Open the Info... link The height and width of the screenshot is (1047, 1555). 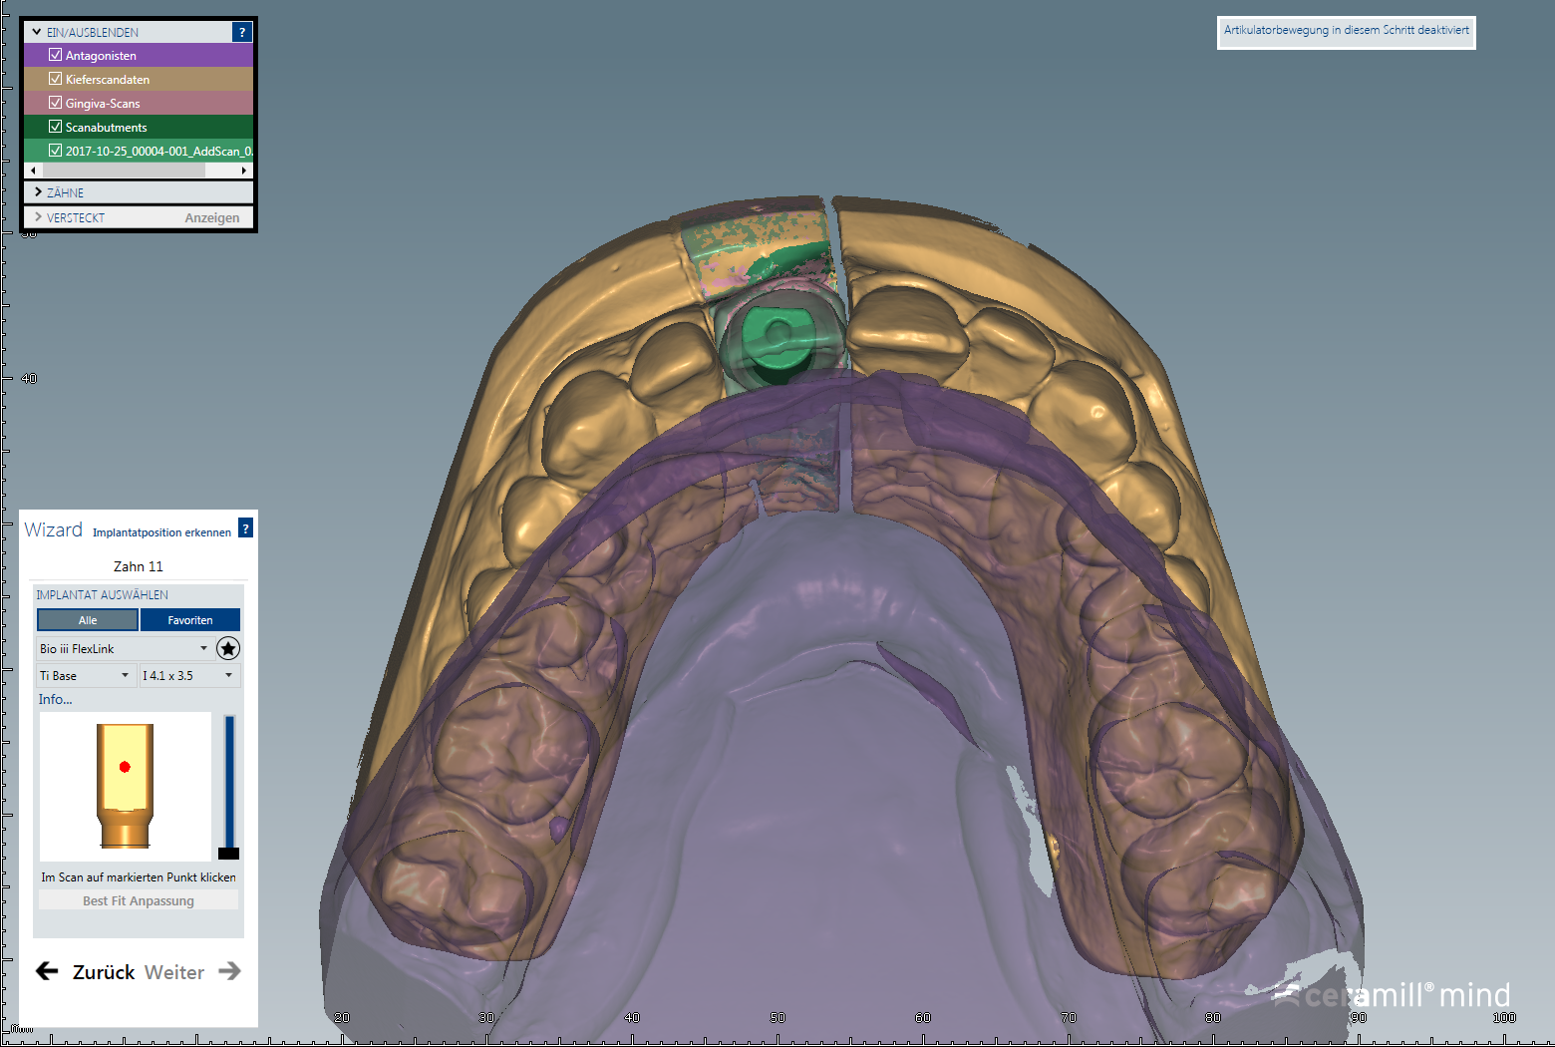point(56,699)
